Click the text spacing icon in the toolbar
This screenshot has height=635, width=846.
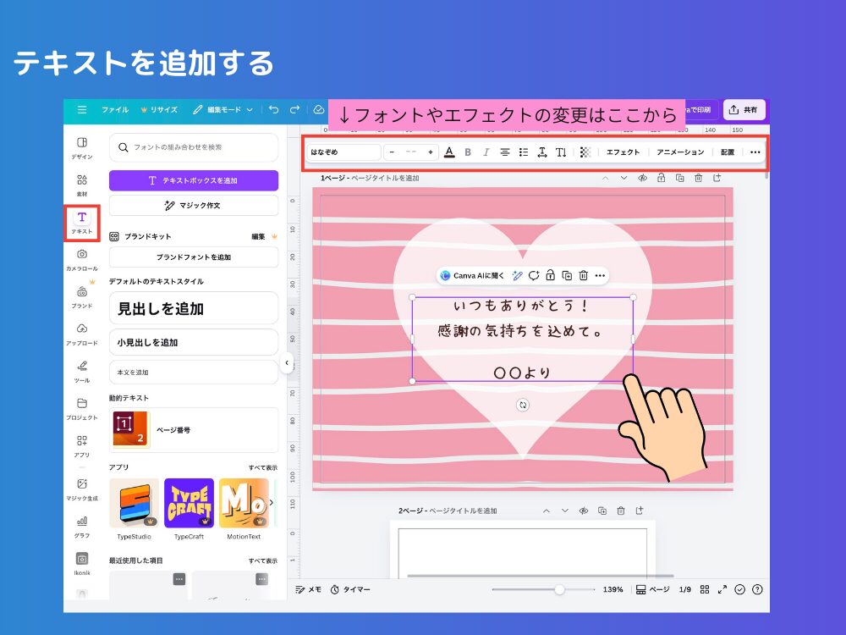544,152
